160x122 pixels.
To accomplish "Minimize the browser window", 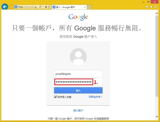I will click(143, 2).
